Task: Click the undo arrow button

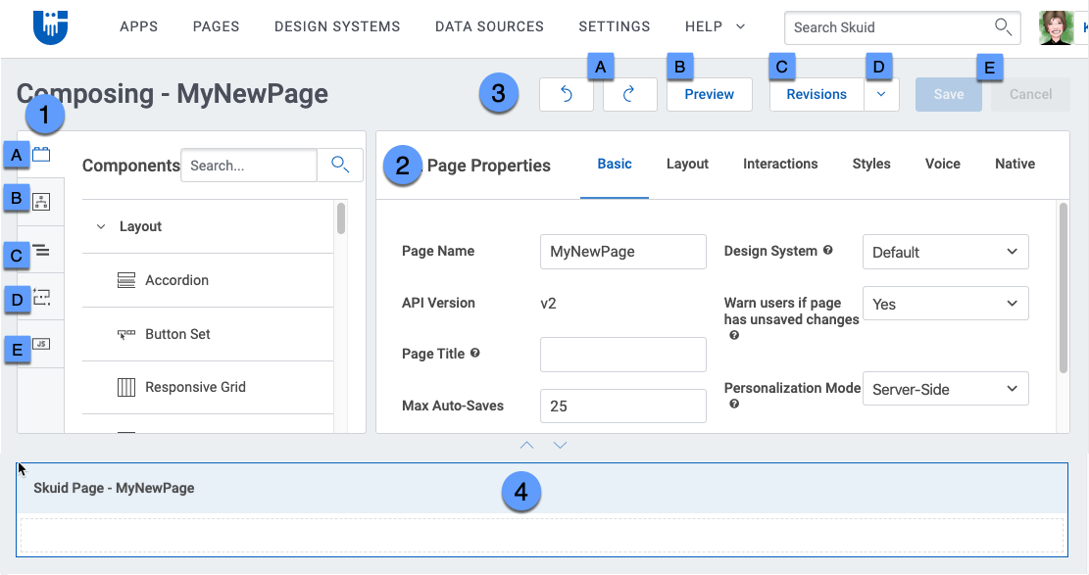Action: 566,94
